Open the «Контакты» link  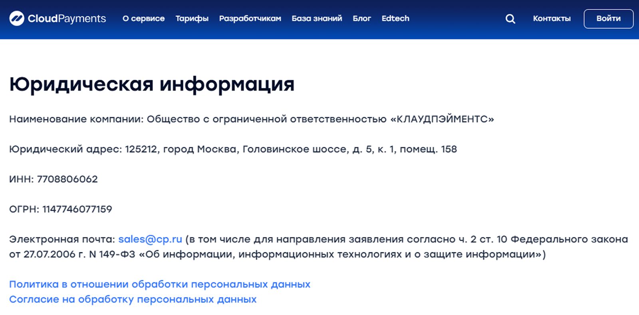point(552,18)
